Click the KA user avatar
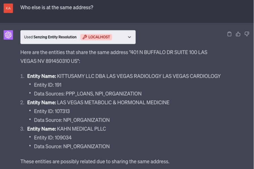The width and height of the screenshot is (254, 169). click(8, 8)
